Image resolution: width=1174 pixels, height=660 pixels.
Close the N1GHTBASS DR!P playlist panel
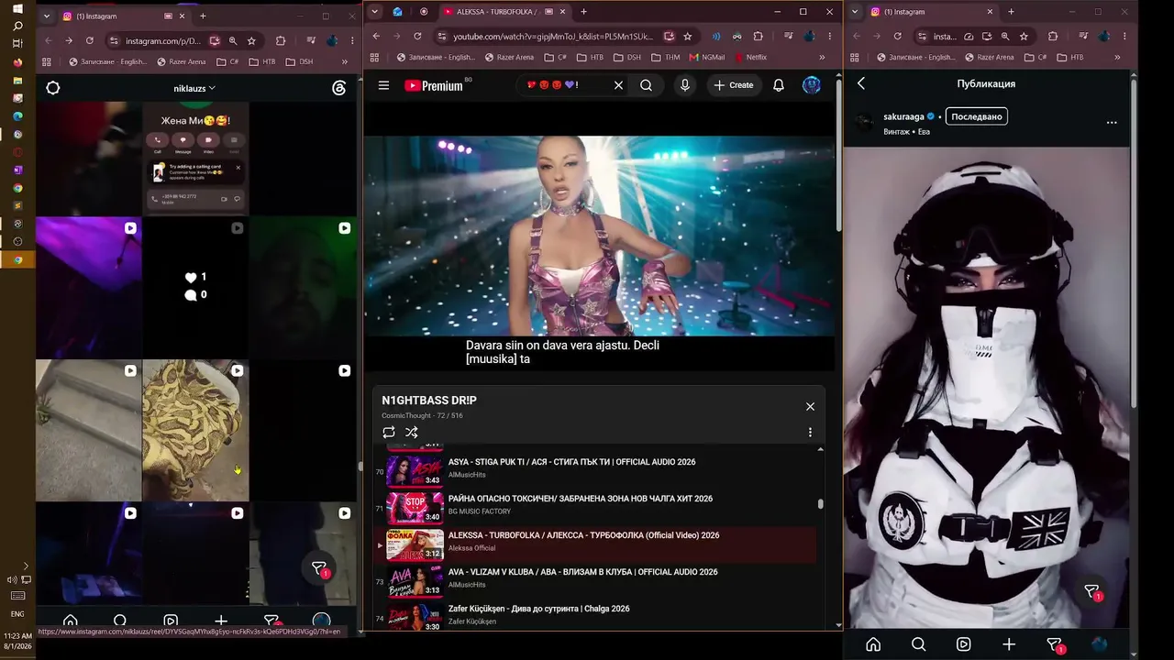coord(810,406)
